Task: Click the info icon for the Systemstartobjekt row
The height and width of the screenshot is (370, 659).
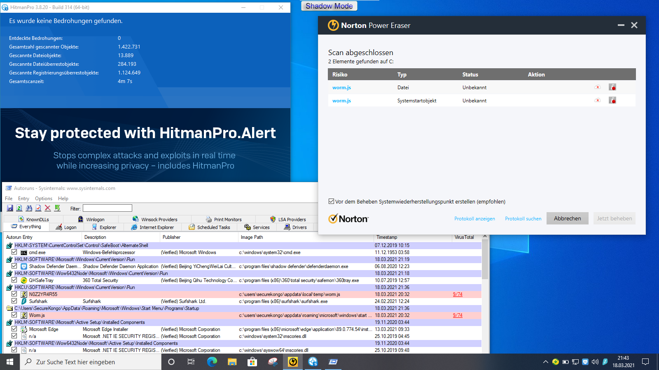Action: (x=612, y=100)
